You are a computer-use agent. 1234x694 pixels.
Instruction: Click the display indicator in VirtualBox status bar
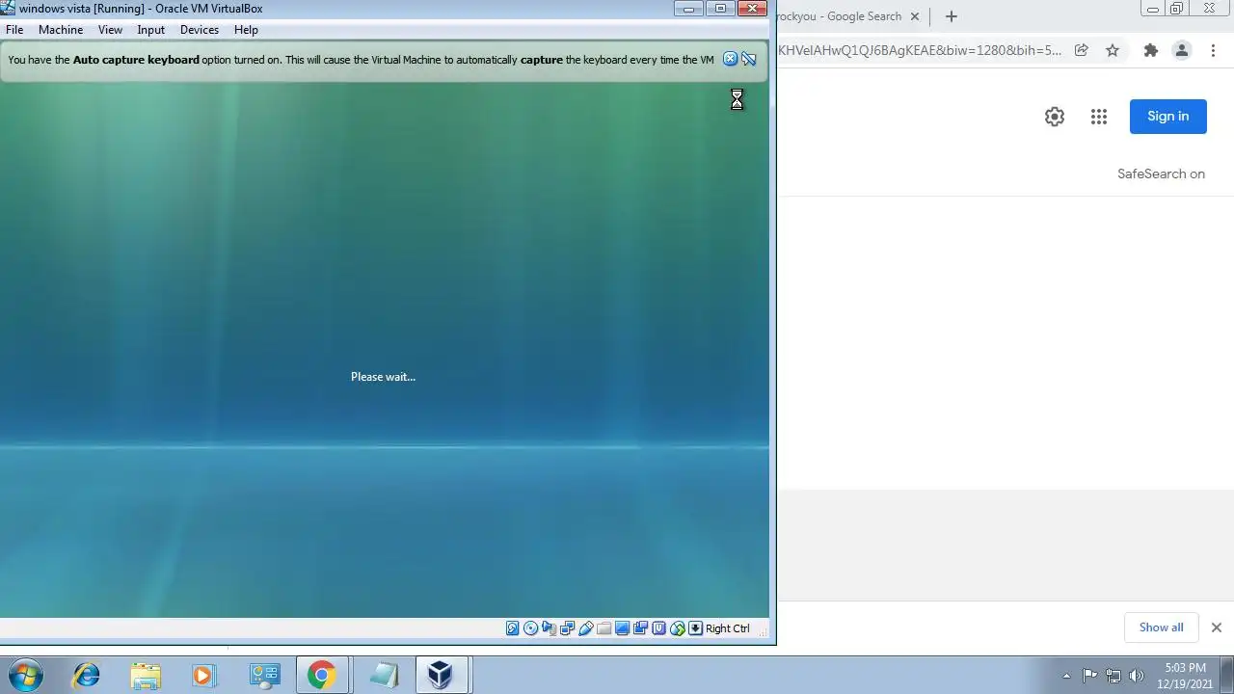click(623, 628)
